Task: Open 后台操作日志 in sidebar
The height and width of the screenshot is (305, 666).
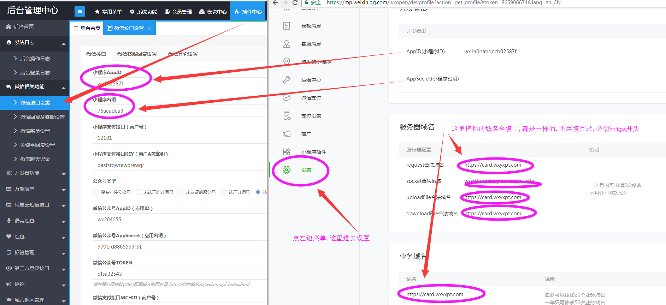Action: pos(35,59)
